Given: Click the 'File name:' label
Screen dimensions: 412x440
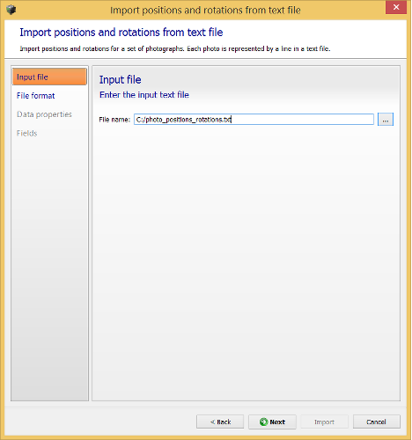Looking at the screenshot, I should coord(114,120).
